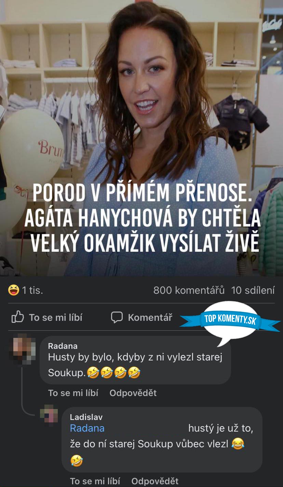The height and width of the screenshot is (487, 283).
Task: Open Ladislav's pixelated profile avatar
Action: tap(49, 416)
